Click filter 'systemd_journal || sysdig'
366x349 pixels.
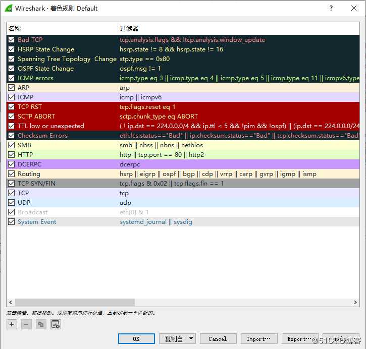click(x=156, y=221)
